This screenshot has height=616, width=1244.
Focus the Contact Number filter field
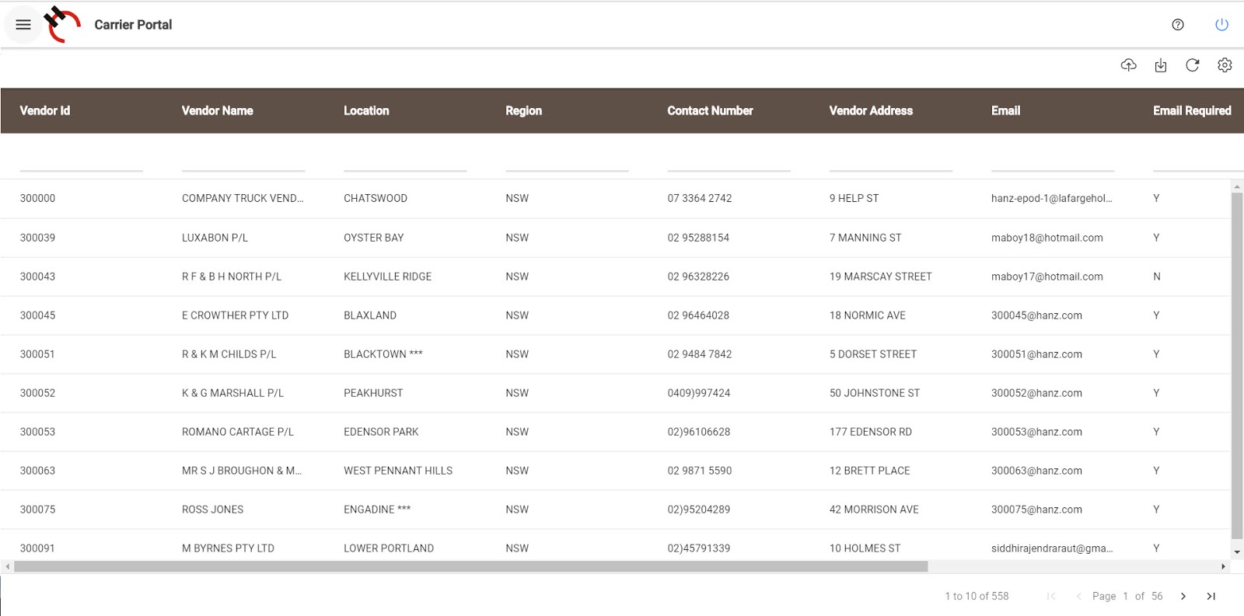[x=729, y=162]
